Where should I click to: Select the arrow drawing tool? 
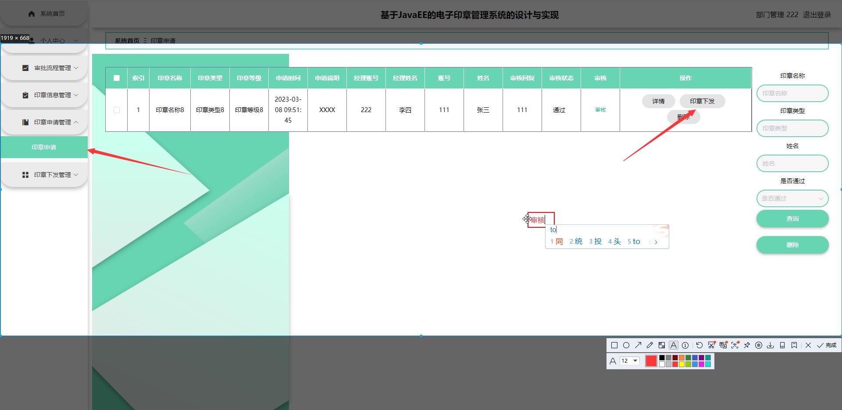(x=638, y=345)
